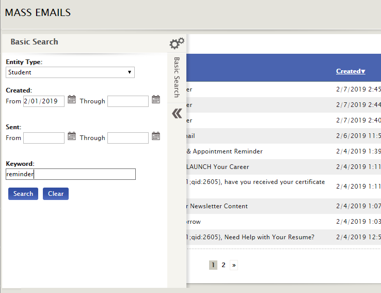381x293 pixels.
Task: Go to page 2 of results
Action: 224,265
